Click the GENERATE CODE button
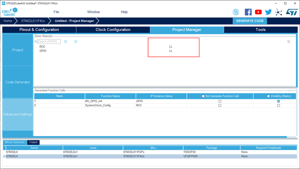 (250, 21)
